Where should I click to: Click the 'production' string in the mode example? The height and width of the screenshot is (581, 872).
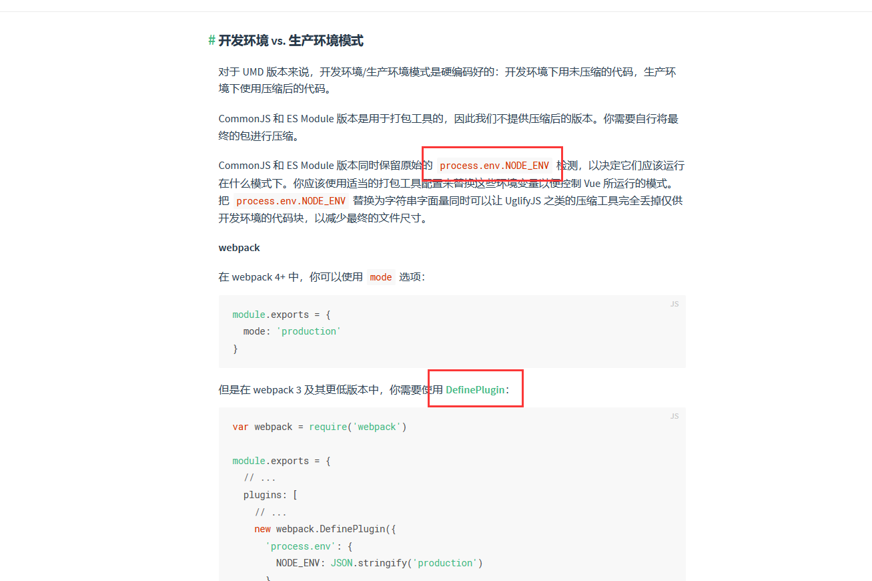click(x=308, y=331)
